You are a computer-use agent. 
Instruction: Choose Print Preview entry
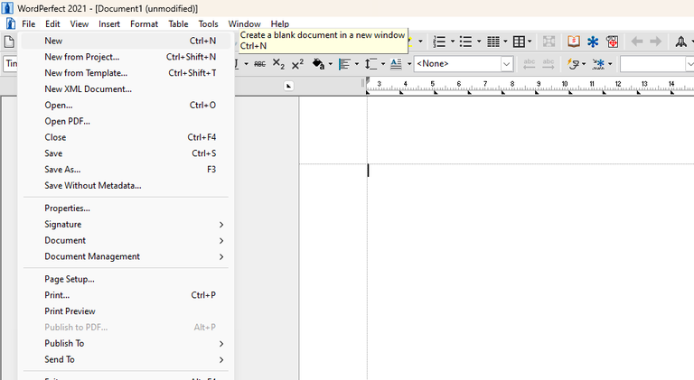pyautogui.click(x=126, y=311)
